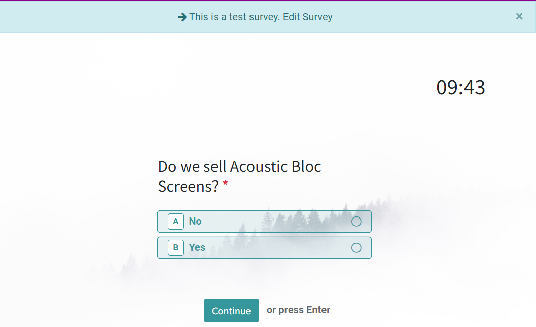Click the middle of the No option row
The width and height of the screenshot is (536, 327).
(x=264, y=222)
